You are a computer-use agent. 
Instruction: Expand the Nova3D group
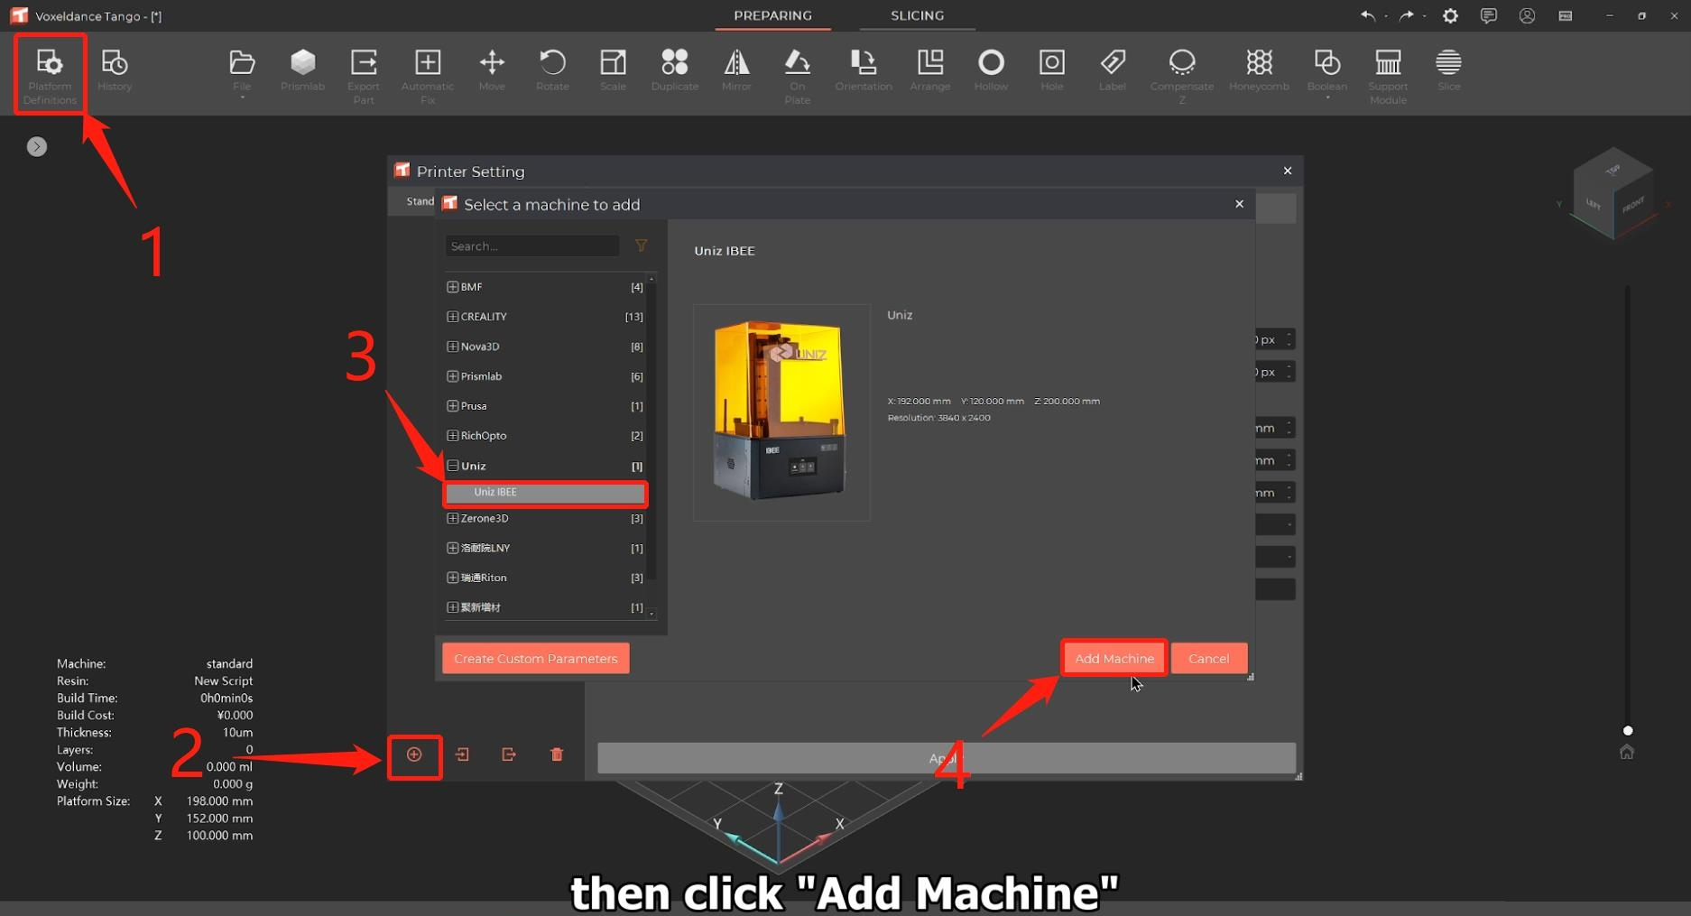[x=453, y=347]
